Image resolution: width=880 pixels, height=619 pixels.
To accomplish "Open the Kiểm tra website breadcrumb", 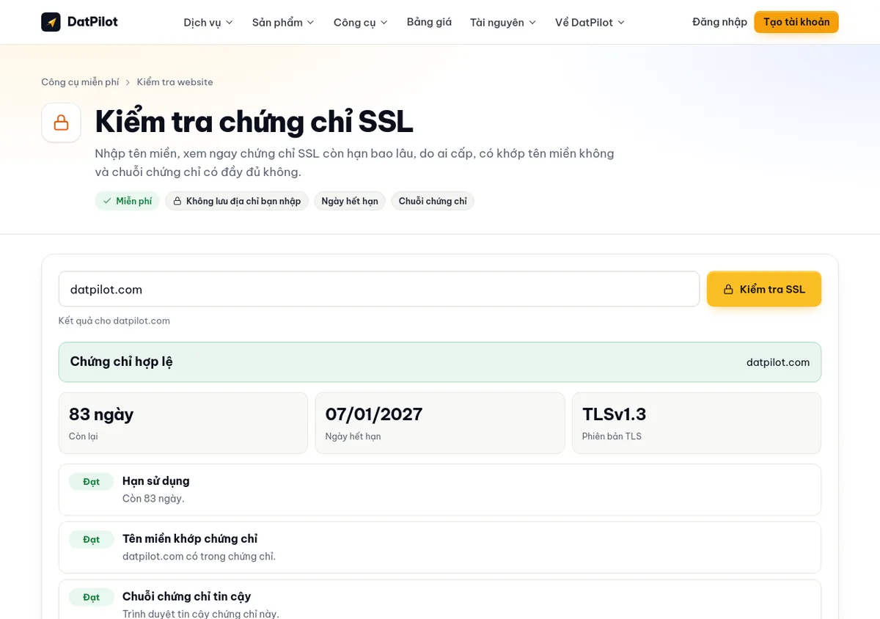I will pyautogui.click(x=175, y=82).
